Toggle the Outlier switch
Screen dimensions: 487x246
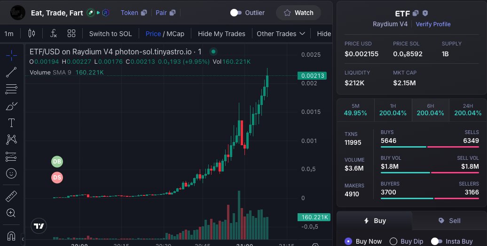236,13
